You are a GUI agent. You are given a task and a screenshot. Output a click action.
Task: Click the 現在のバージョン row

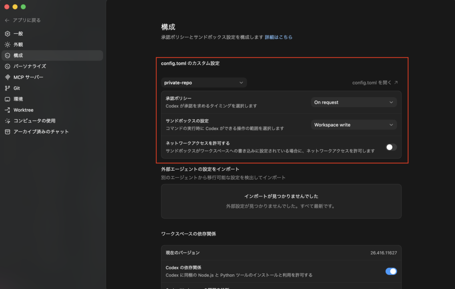tap(281, 253)
